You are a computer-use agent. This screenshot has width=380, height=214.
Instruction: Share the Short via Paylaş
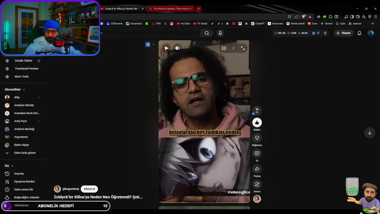tap(257, 169)
